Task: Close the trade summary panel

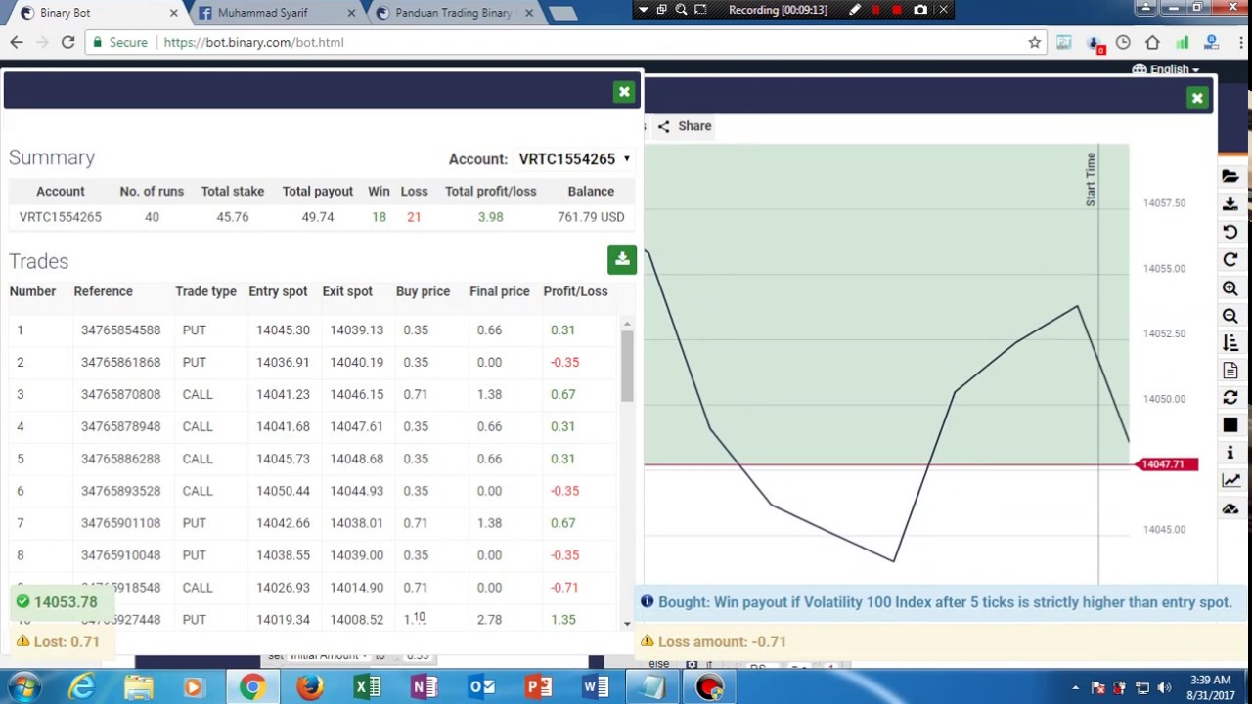Action: pyautogui.click(x=624, y=92)
